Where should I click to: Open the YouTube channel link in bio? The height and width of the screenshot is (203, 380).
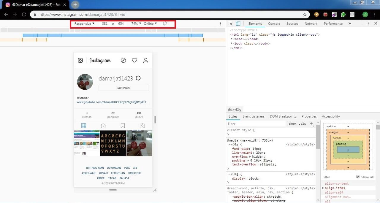[113, 102]
